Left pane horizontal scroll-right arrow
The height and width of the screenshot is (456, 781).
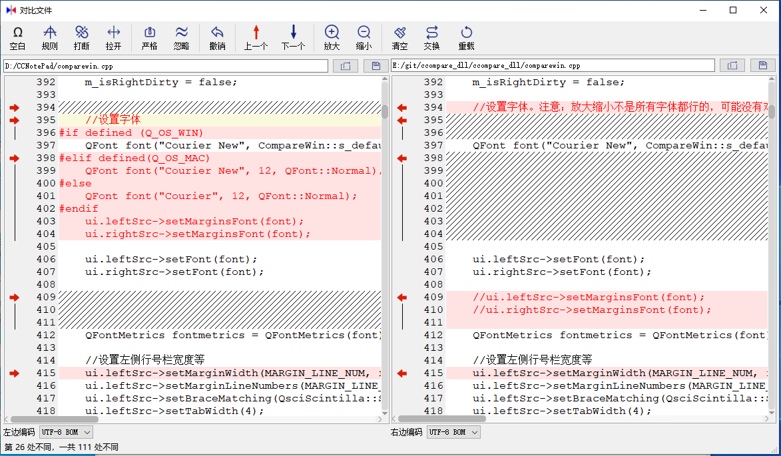(380, 419)
